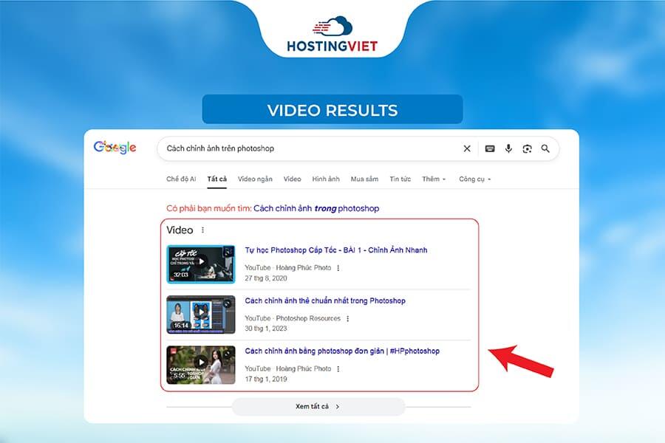Click the Xem tất cả button
Viewport: 665px width, 443px height.
point(318,406)
